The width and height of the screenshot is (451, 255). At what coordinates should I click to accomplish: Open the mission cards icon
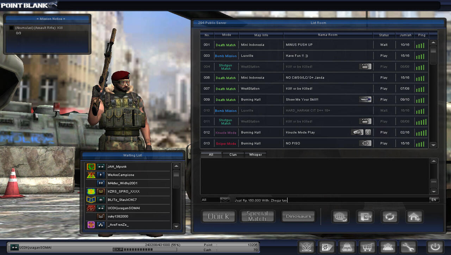click(x=327, y=247)
